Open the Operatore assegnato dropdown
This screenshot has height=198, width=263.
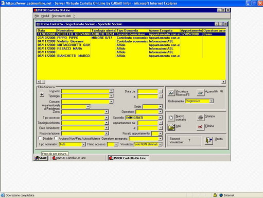point(160,138)
